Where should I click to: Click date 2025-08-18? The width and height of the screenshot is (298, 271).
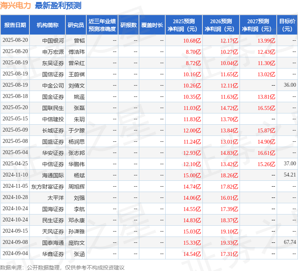pyautogui.click(x=15, y=96)
